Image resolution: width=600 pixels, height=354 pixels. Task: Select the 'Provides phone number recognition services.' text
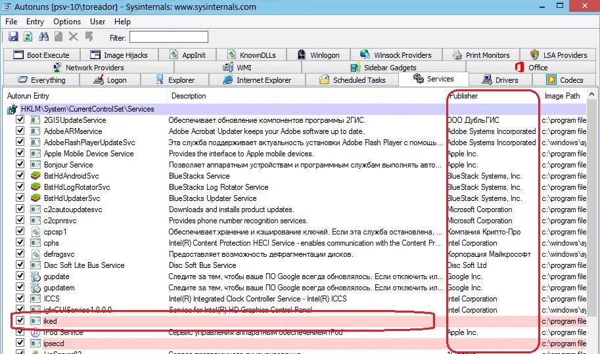tap(239, 221)
